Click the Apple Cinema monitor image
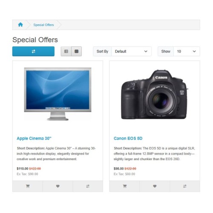 [x=58, y=94]
